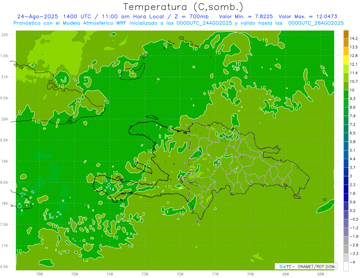Click the '20N' latitude label
The width and height of the screenshot is (360, 278).
tap(5, 119)
